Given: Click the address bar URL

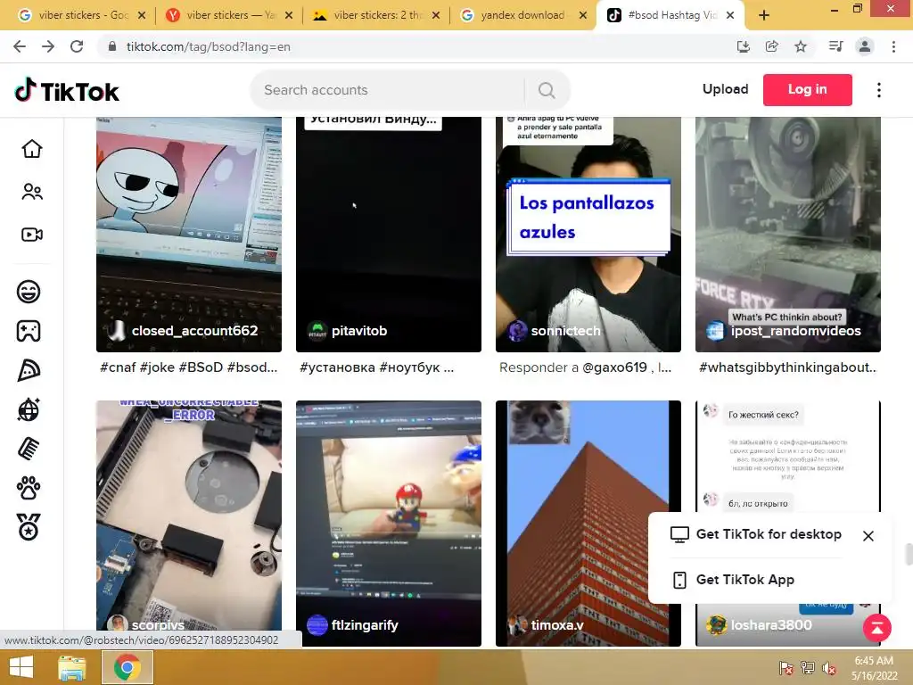Looking at the screenshot, I should 209,46.
